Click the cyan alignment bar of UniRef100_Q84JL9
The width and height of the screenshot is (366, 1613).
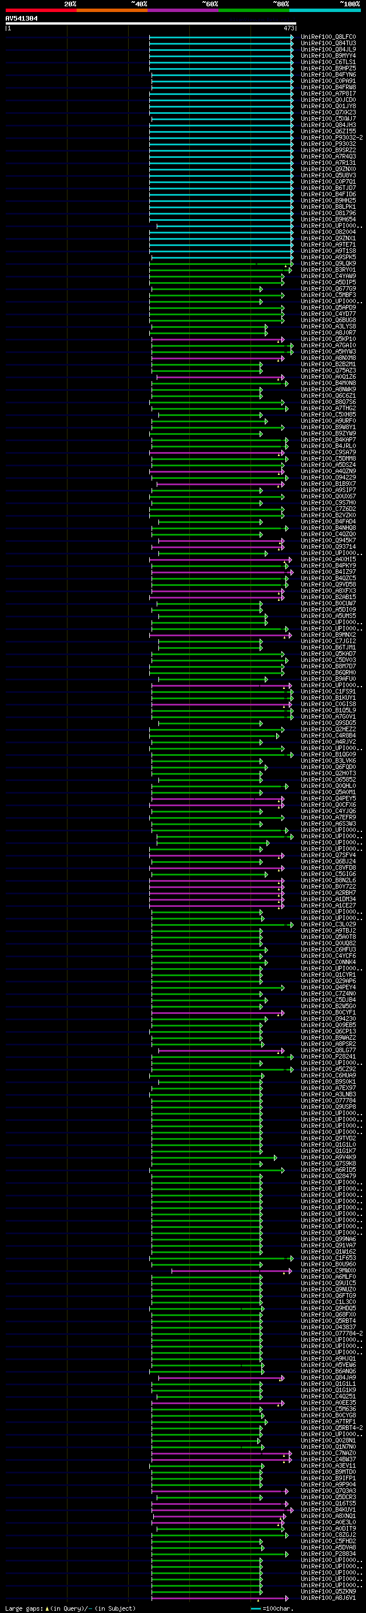click(x=221, y=49)
